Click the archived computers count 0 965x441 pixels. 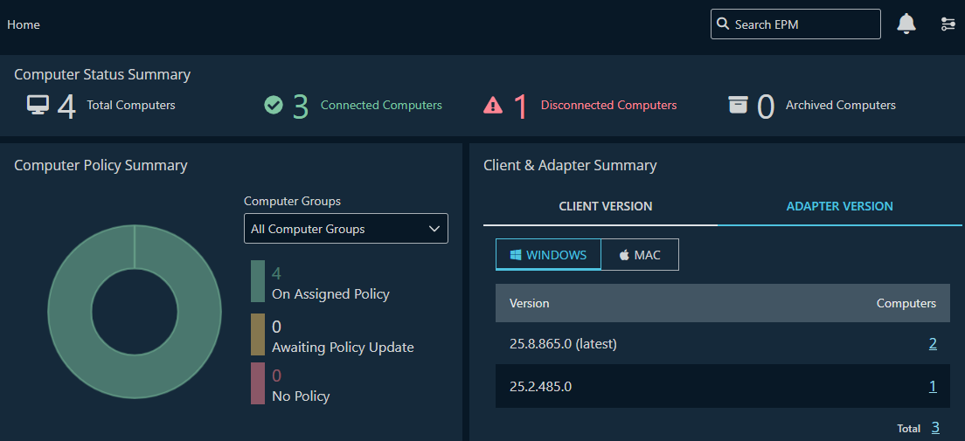click(766, 107)
